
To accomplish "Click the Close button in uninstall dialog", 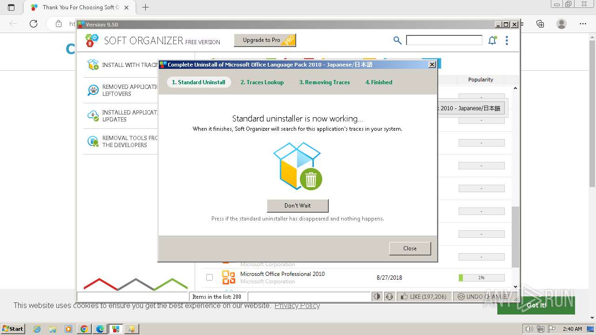I will [410, 248].
